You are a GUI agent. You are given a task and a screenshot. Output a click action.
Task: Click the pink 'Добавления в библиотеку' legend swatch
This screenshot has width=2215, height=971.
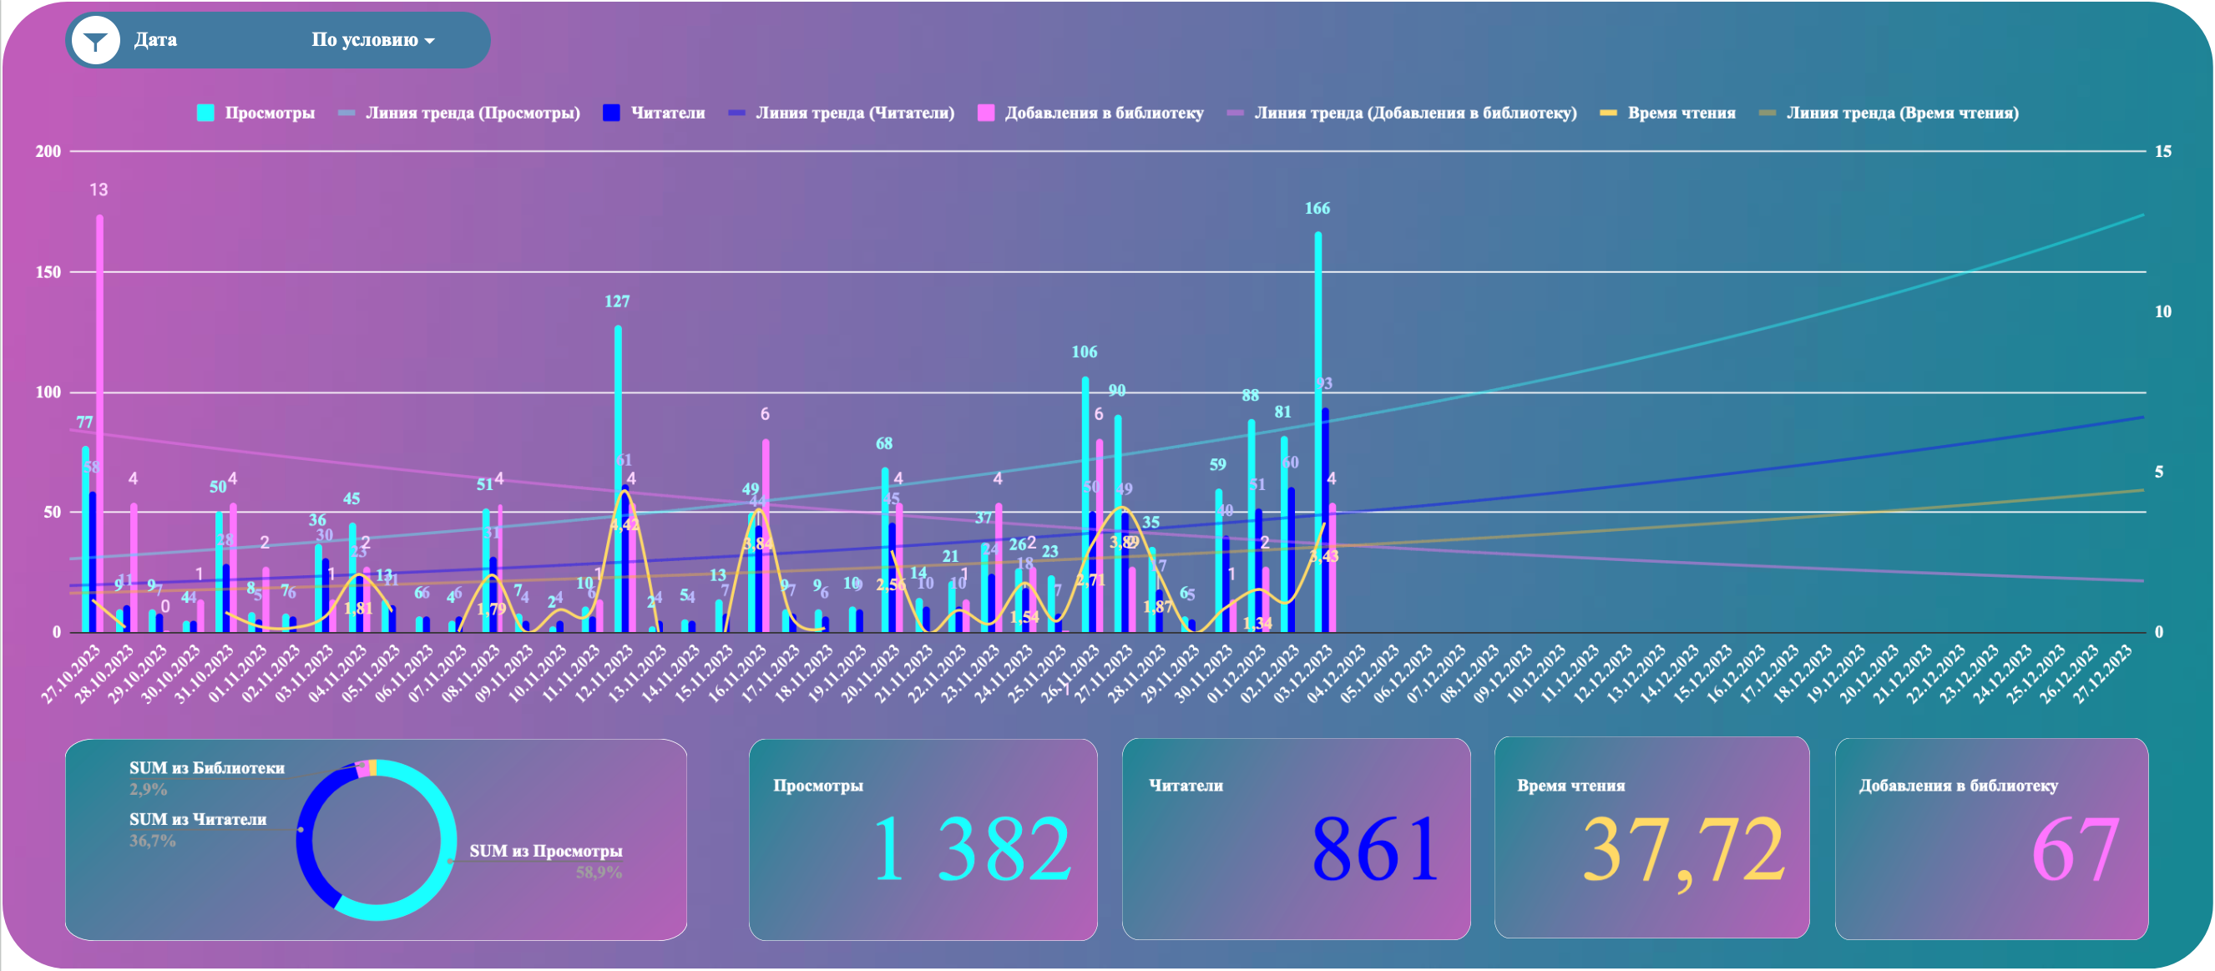point(985,113)
